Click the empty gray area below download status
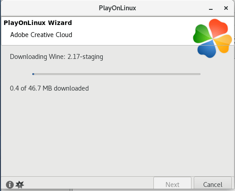 tap(117, 134)
